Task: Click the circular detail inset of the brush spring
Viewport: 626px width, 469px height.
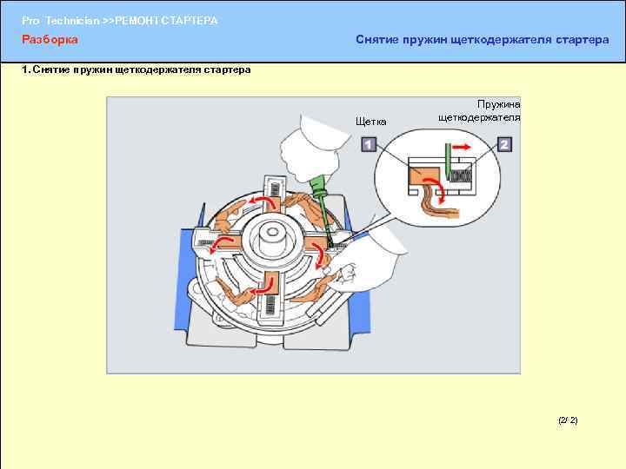Action: pos(437,177)
